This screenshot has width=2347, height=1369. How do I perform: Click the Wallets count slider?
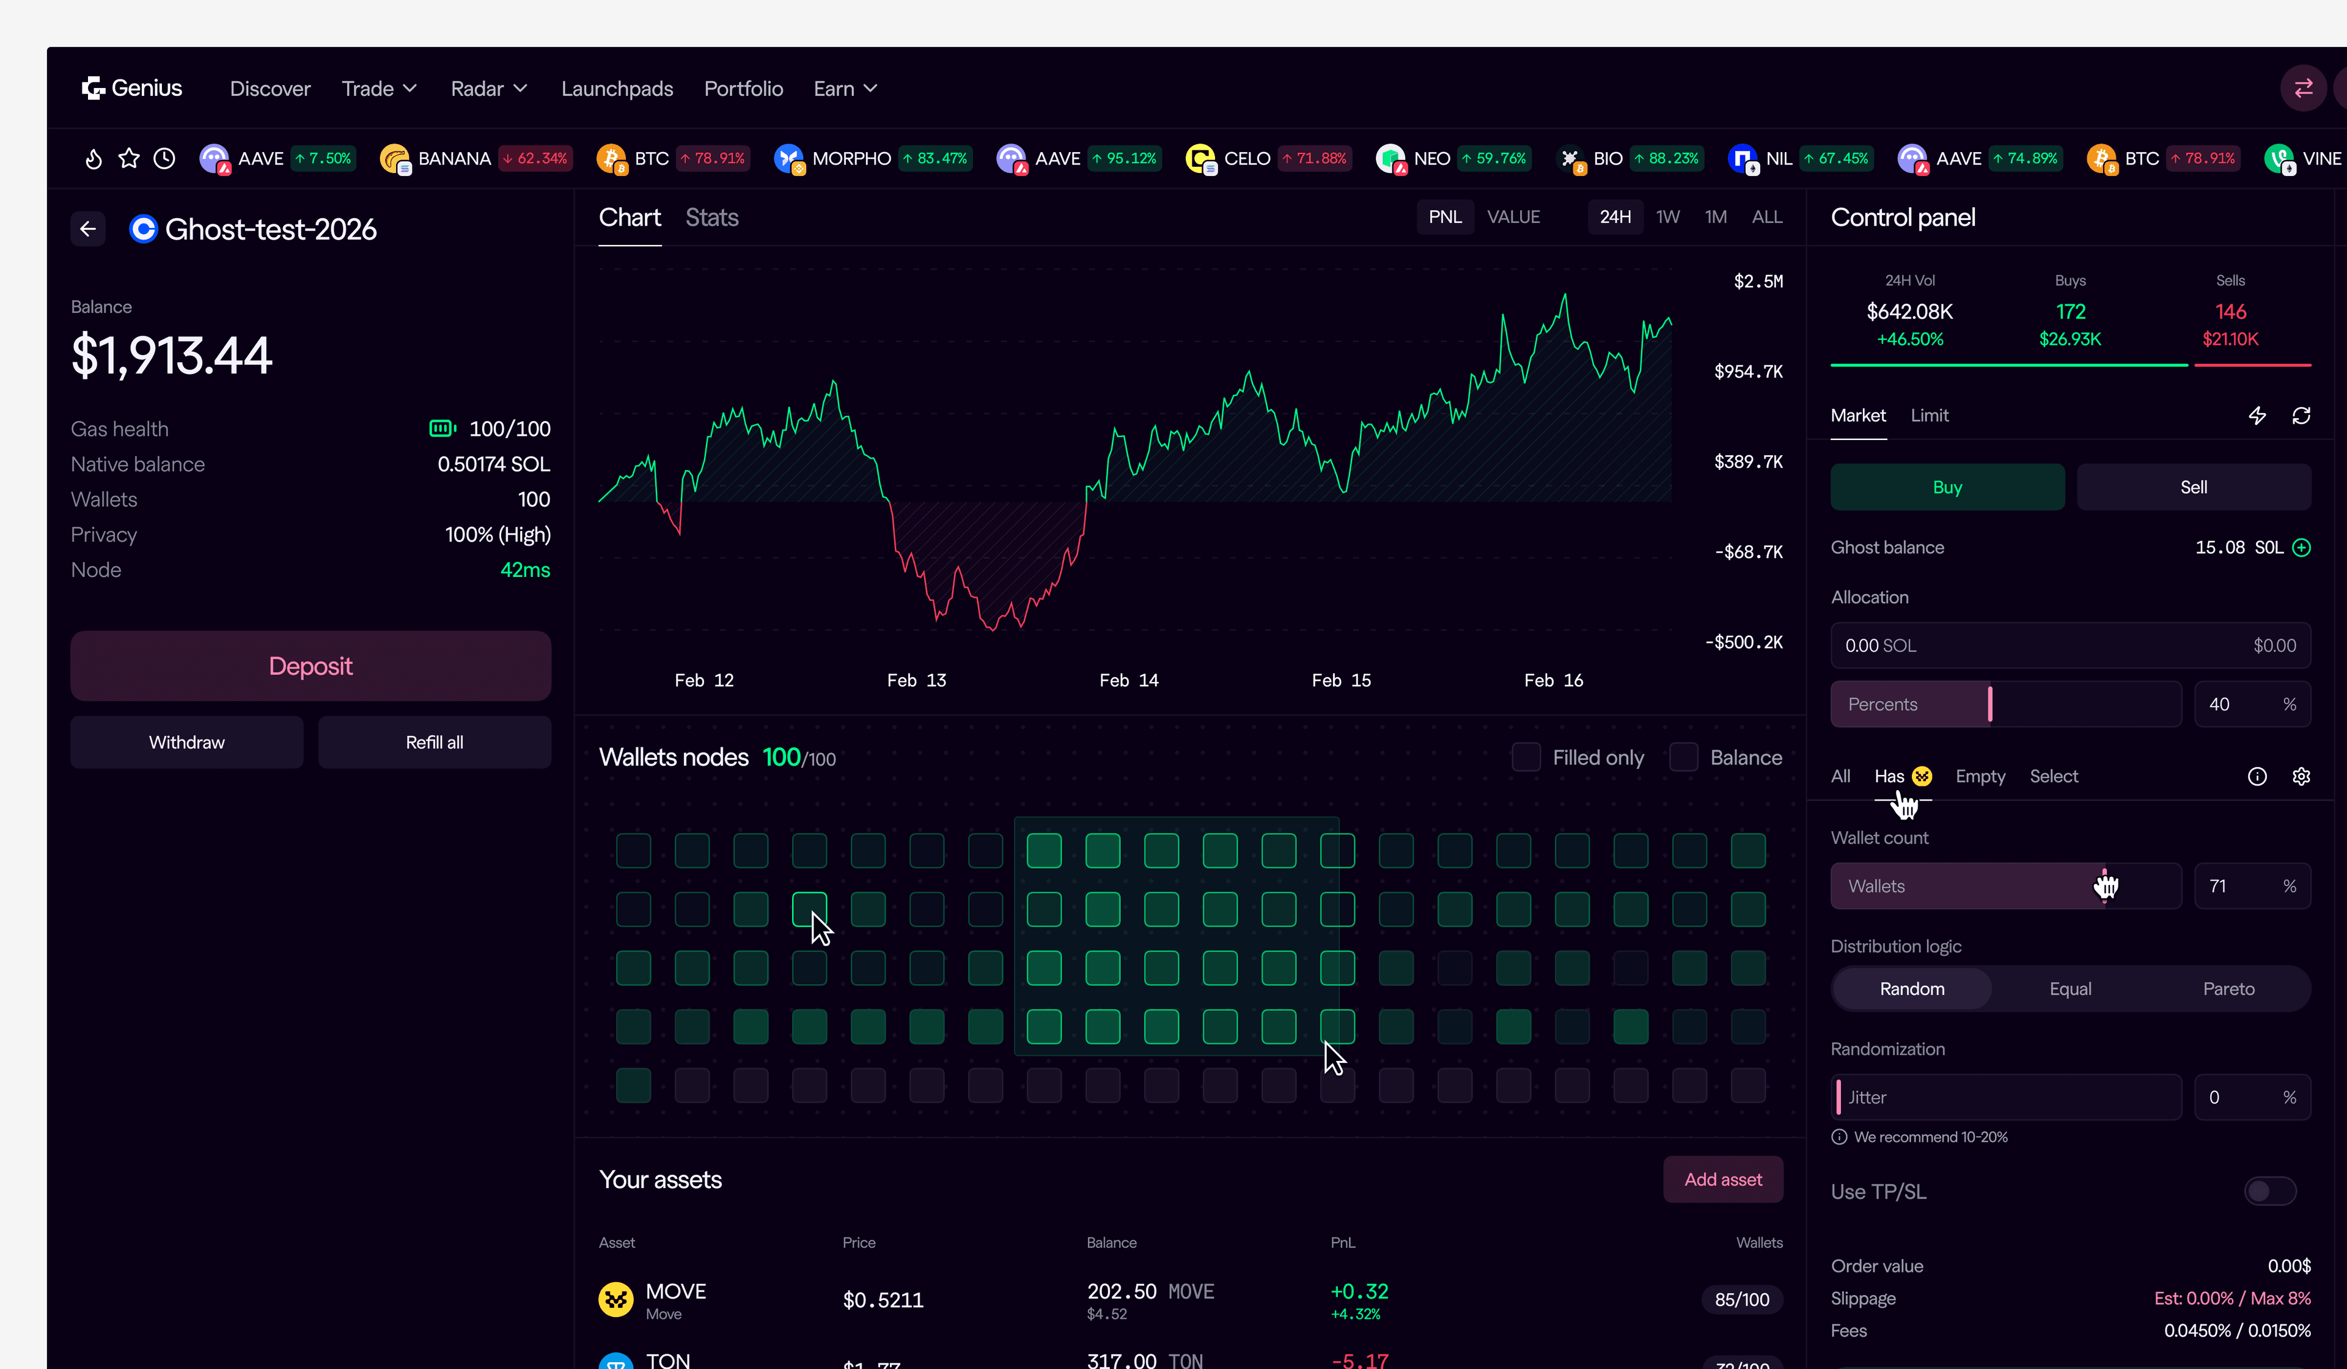click(2006, 886)
